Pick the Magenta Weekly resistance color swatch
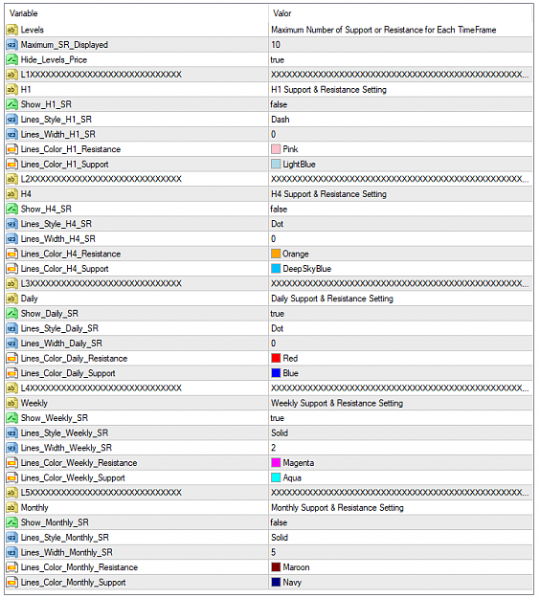 click(x=276, y=462)
